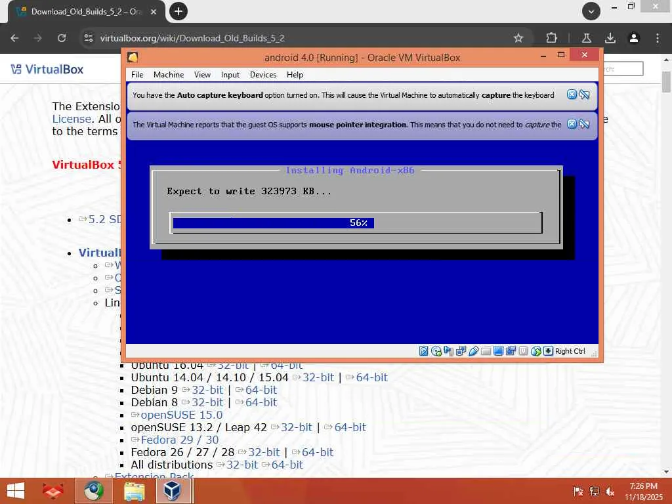The image size is (672, 504).
Task: Open the browser three-dot menu
Action: click(x=658, y=38)
